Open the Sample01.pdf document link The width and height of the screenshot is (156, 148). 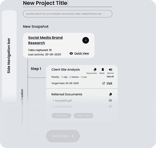click(x=63, y=101)
